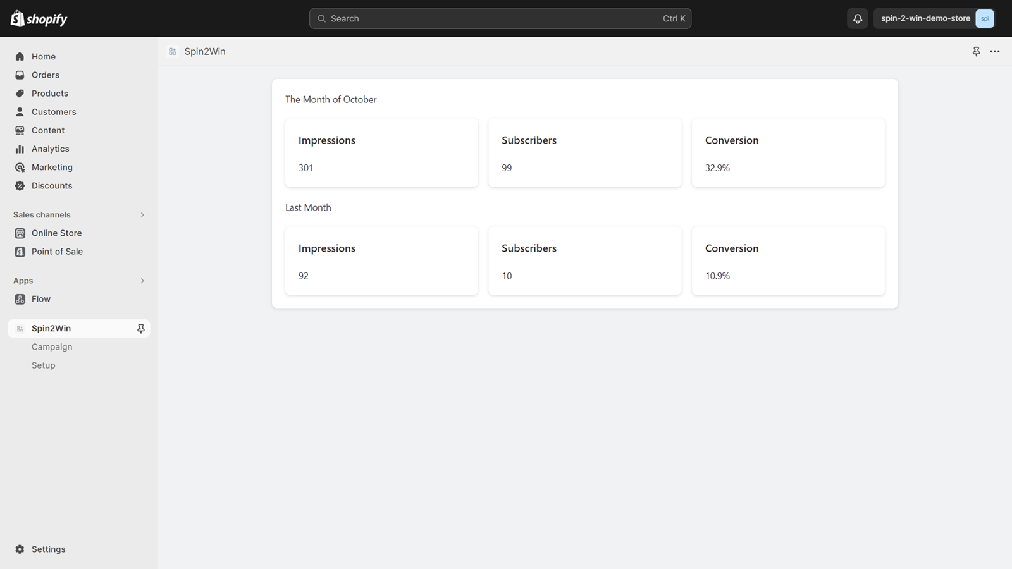The width and height of the screenshot is (1012, 569).
Task: Click the Sales channels label
Action: point(42,215)
